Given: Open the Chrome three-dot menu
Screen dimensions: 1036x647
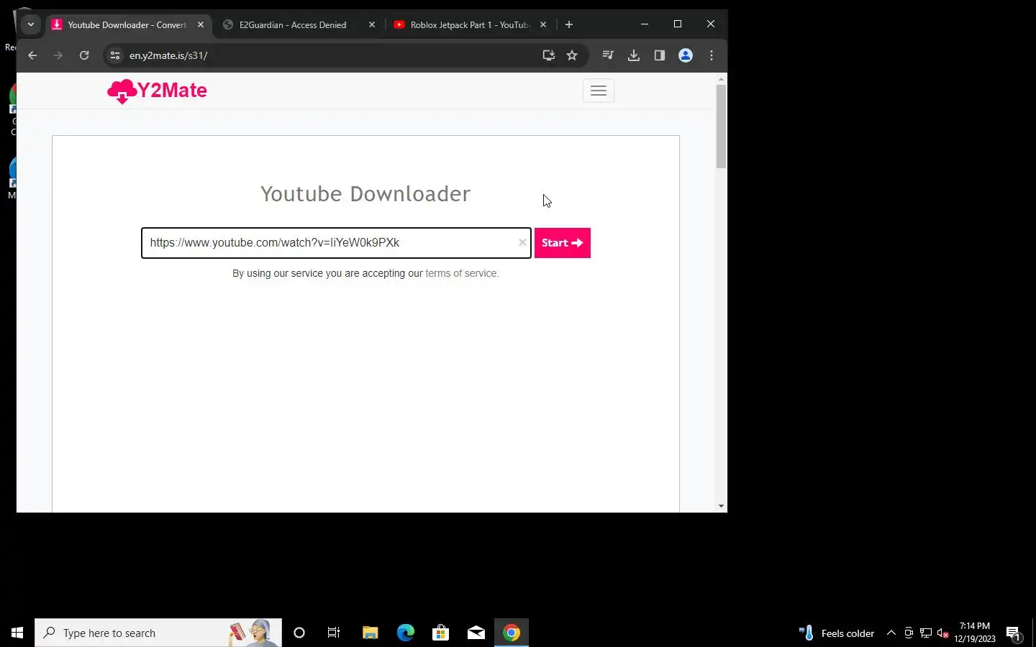Looking at the screenshot, I should point(712,55).
